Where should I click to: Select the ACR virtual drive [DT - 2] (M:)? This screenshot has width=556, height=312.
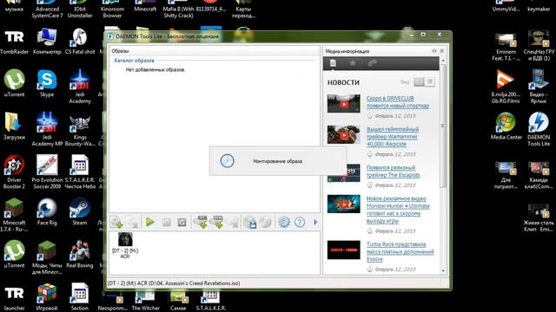click(125, 245)
